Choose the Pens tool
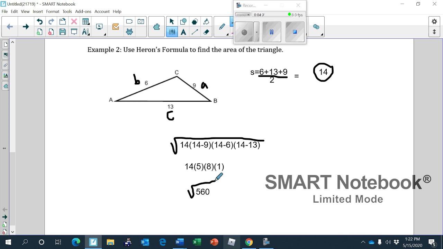 [172, 32]
